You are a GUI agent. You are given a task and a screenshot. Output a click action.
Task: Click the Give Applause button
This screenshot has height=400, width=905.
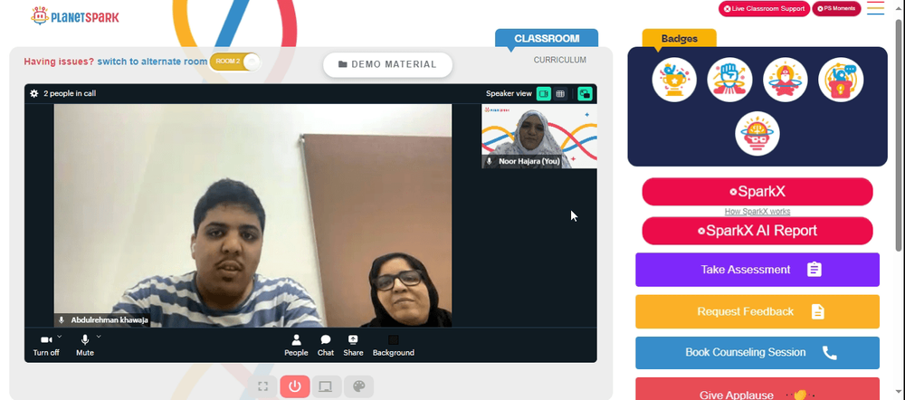(x=757, y=389)
